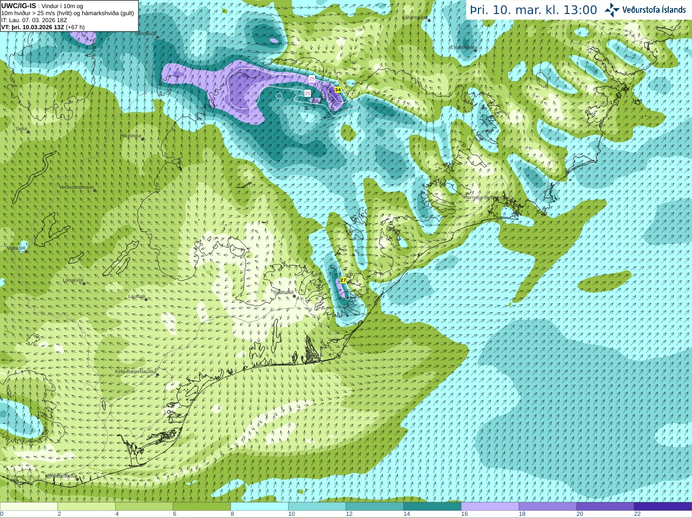Screen dimensions: 692x518
Task: Click the Setur station dot
Action: (x=28, y=131)
